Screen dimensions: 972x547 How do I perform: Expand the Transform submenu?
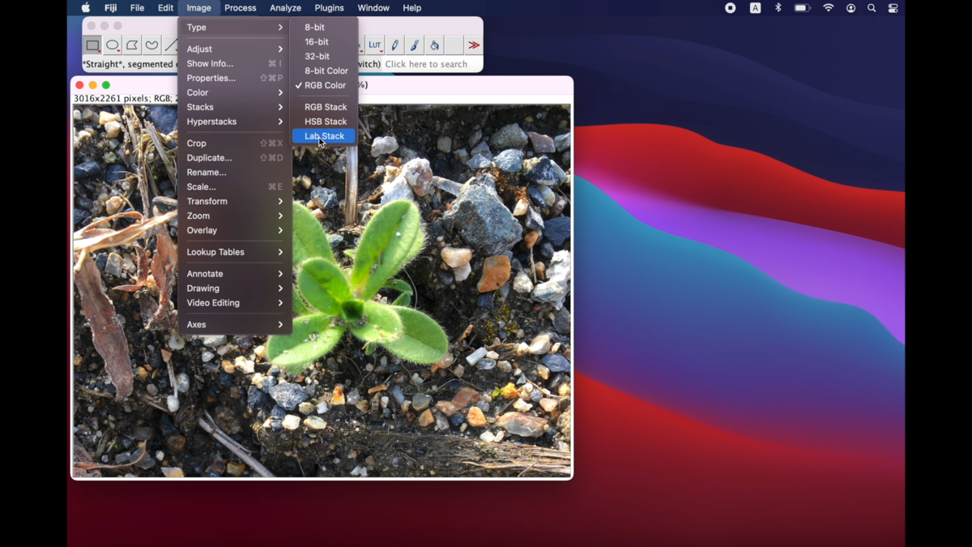[235, 201]
